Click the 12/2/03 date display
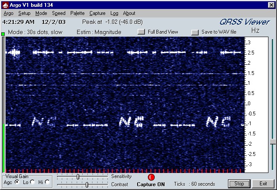 point(54,22)
